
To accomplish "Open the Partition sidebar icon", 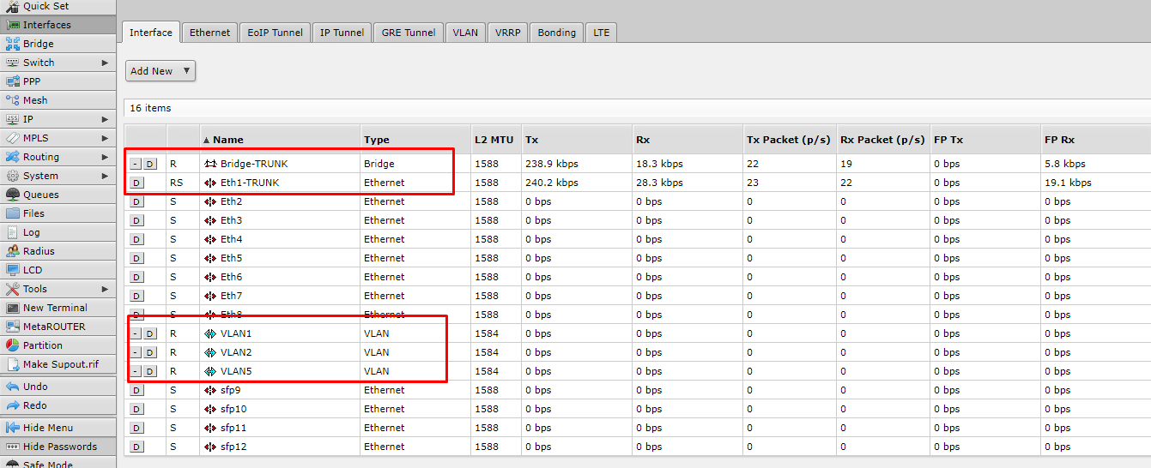I will pyautogui.click(x=13, y=345).
